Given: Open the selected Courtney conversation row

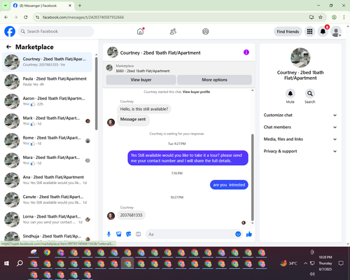Looking at the screenshot, I should coord(47,62).
